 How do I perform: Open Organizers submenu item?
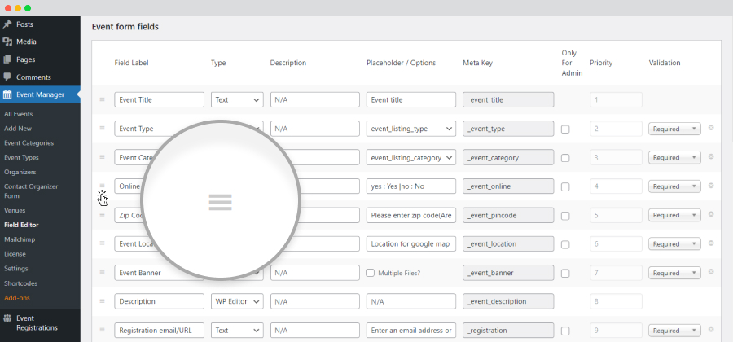click(20, 172)
